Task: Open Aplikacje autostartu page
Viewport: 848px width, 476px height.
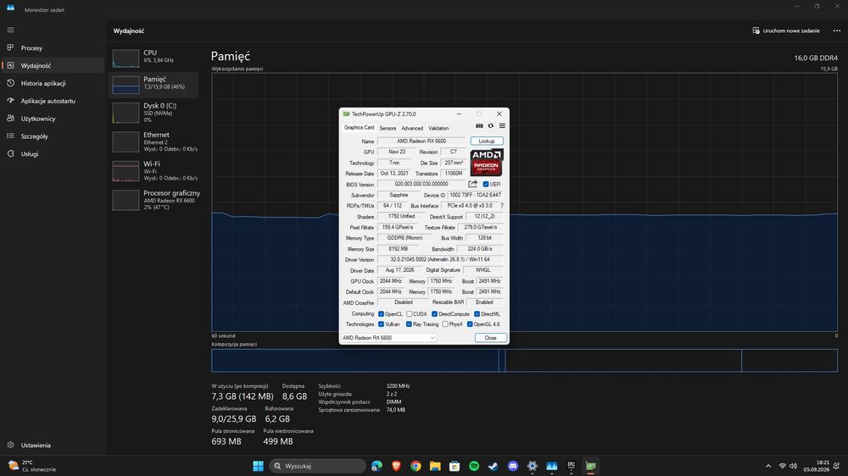Action: [x=53, y=101]
